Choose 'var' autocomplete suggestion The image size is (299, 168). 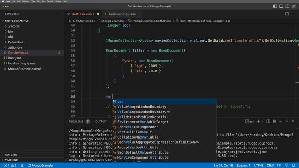tap(164, 102)
